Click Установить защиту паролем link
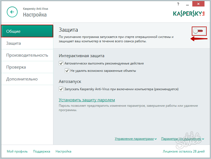Viewport: 211px width, 159px height. (87, 100)
